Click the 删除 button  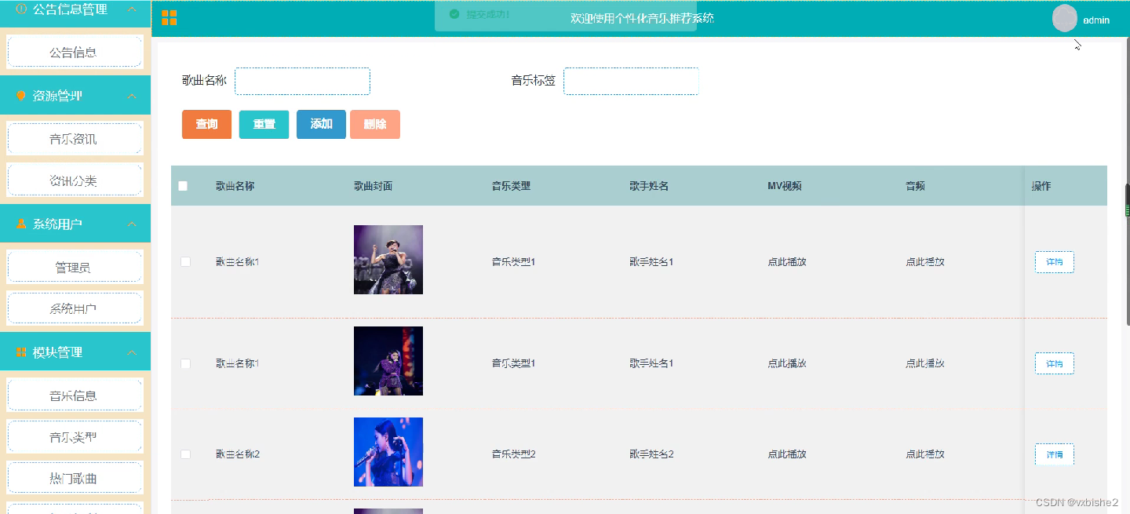pyautogui.click(x=375, y=124)
